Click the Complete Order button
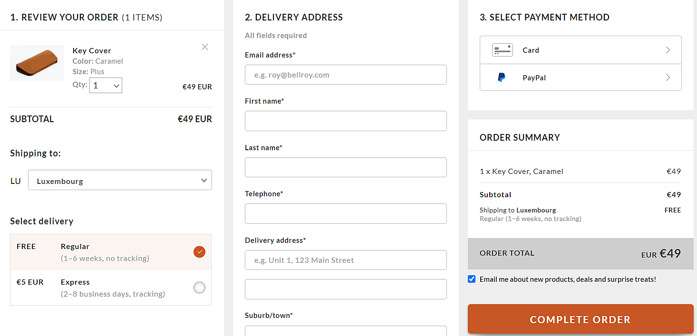The height and width of the screenshot is (336, 697). pos(580,319)
